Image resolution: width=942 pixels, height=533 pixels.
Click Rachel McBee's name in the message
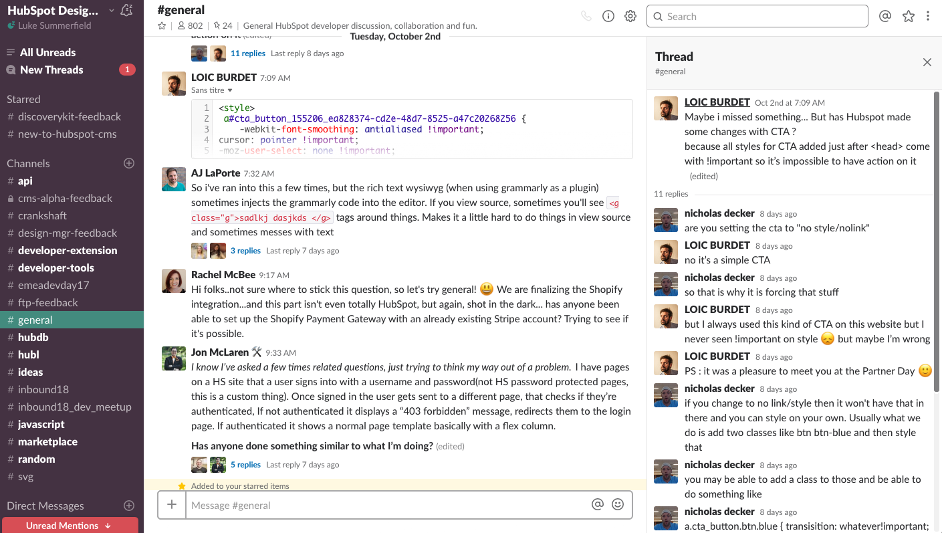point(223,275)
